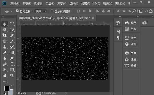Open the 图像(I) menu

(38, 4)
